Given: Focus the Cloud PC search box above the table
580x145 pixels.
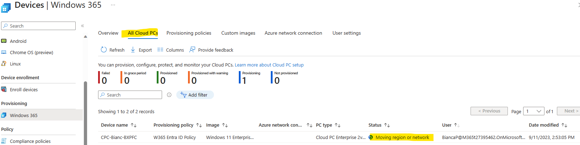Looking at the screenshot, I should [x=130, y=95].
